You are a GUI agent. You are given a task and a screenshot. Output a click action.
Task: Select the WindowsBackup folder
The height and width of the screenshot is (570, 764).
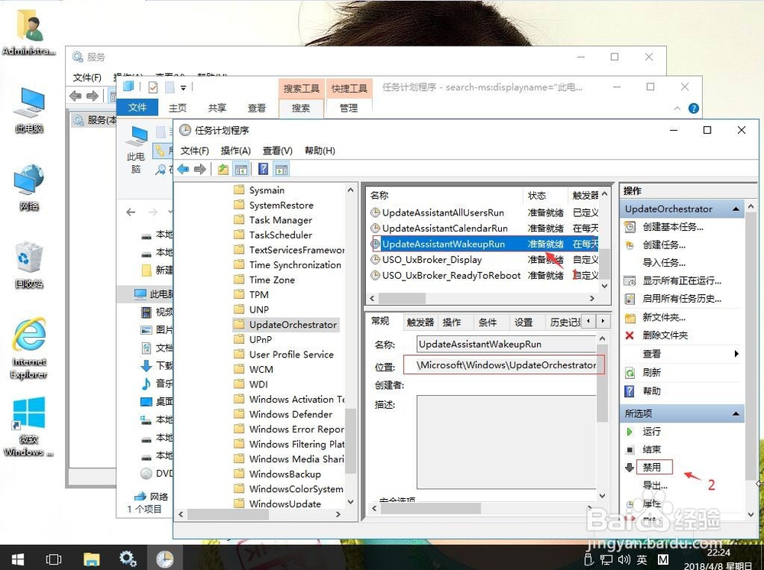pos(285,474)
